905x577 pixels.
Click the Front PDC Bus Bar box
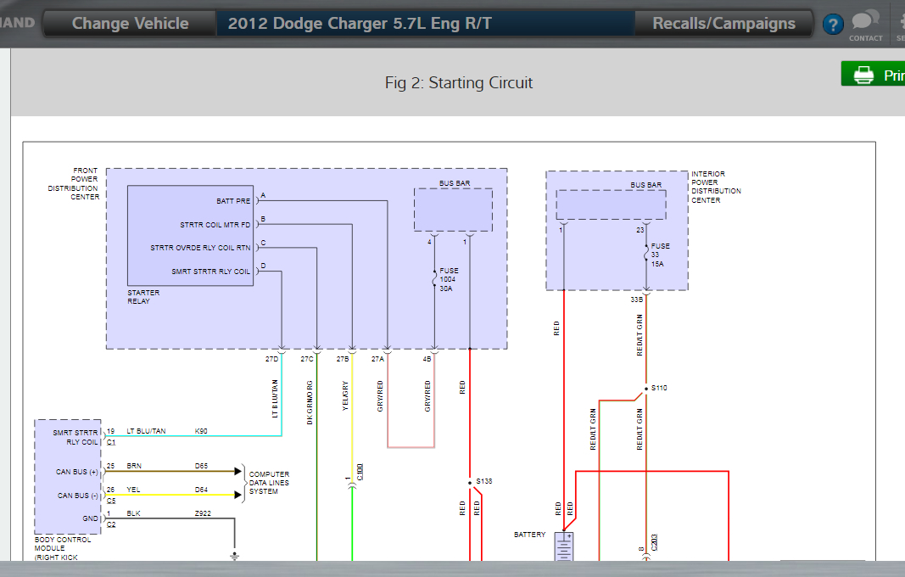(453, 210)
